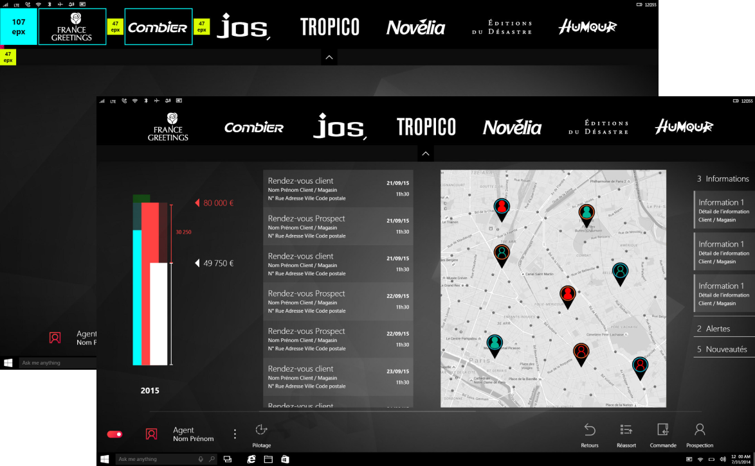Select Tropico brand in the foreground header

[x=426, y=127]
